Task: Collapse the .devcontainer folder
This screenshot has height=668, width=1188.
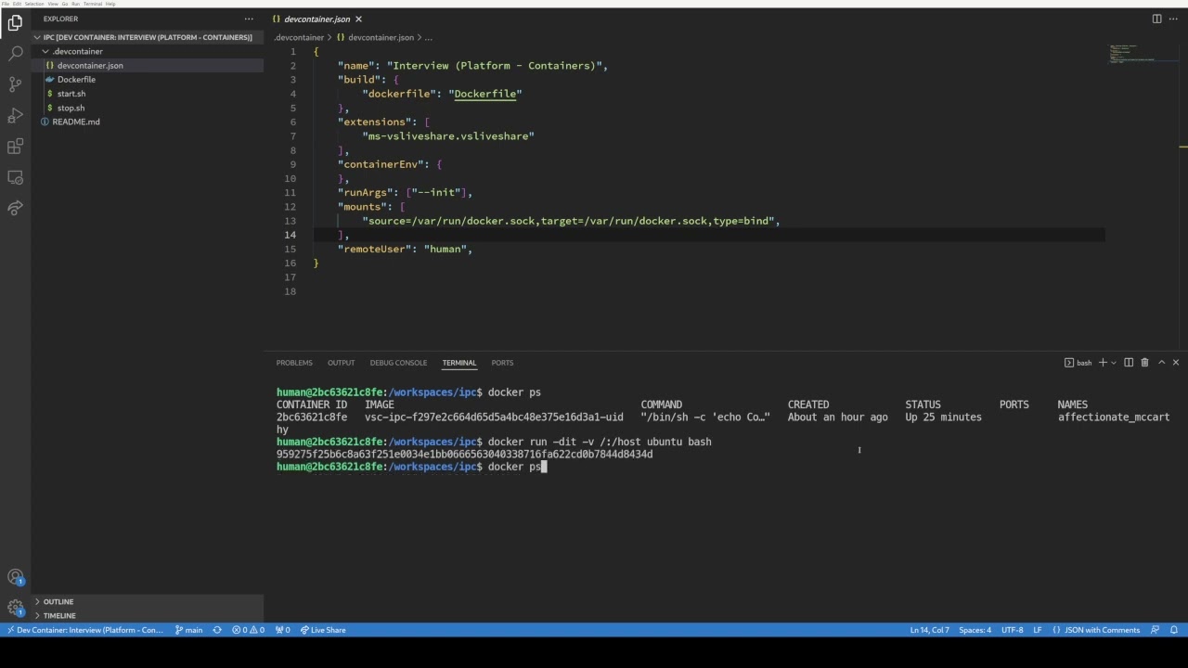Action: pos(147,51)
